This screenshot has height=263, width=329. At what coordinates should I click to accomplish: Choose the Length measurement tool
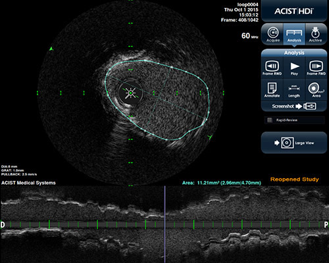[294, 90]
